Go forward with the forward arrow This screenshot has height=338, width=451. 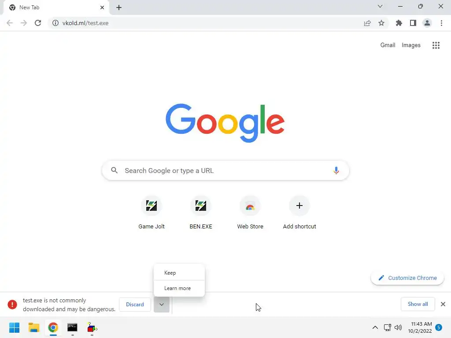tap(24, 23)
